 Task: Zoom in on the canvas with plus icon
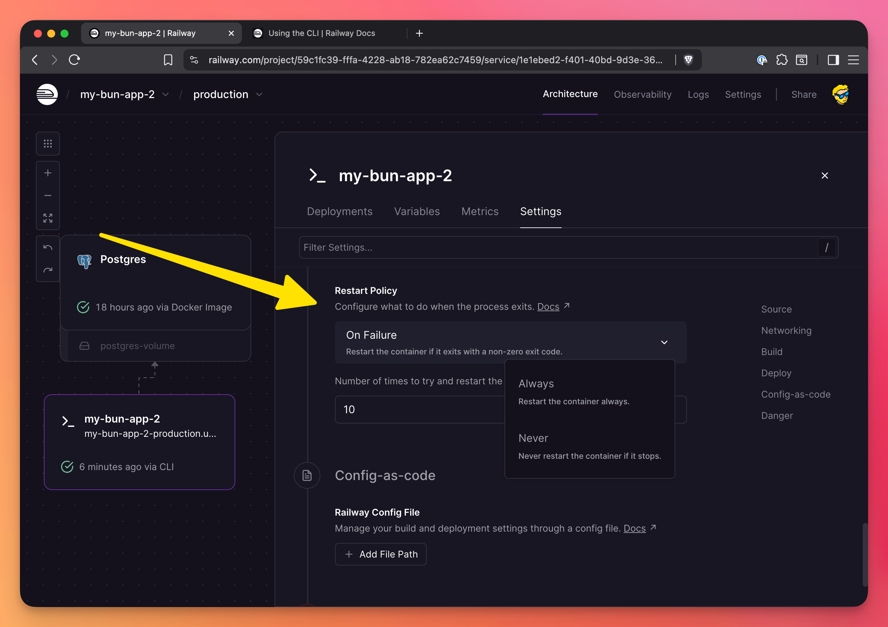tap(48, 173)
